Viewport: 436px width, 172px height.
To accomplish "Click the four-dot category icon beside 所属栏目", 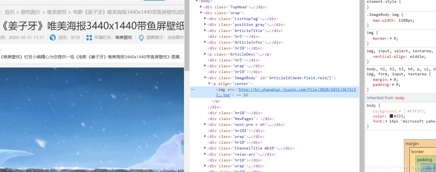I will click(x=89, y=38).
